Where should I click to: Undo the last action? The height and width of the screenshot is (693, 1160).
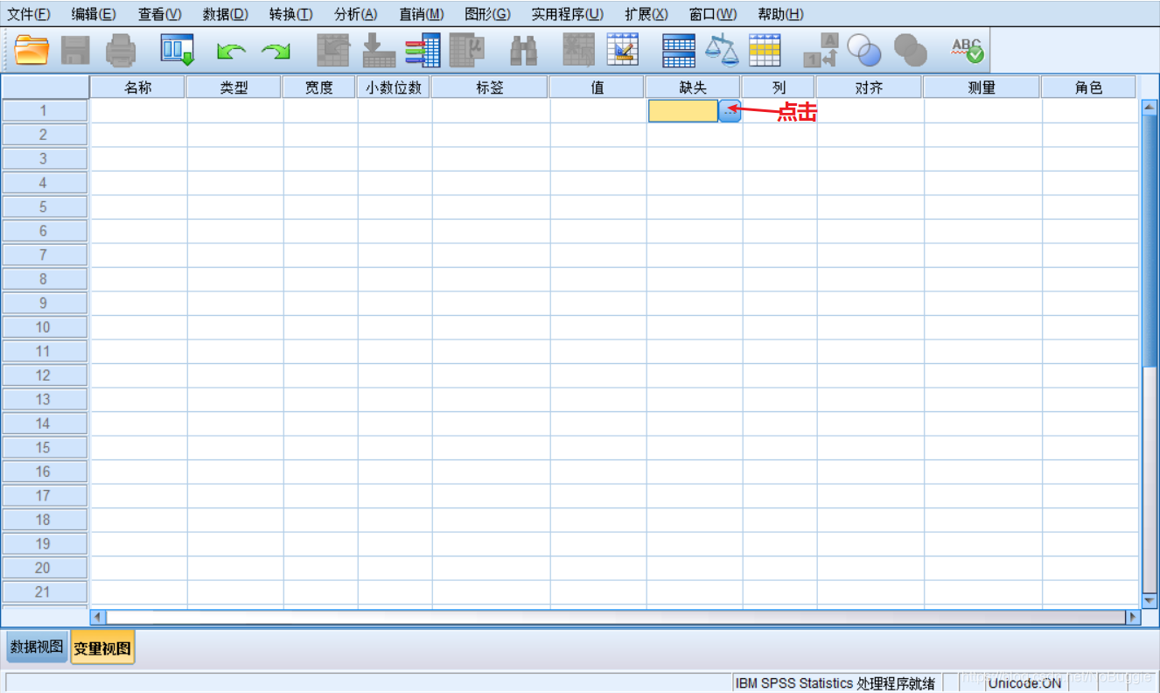pos(231,52)
